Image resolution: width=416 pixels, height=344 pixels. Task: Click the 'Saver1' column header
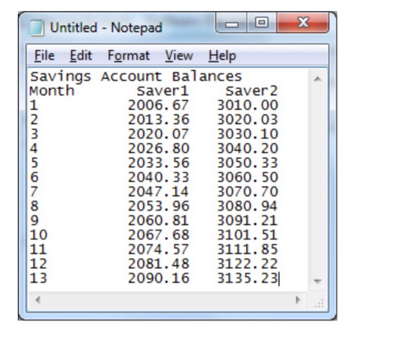pyautogui.click(x=162, y=91)
